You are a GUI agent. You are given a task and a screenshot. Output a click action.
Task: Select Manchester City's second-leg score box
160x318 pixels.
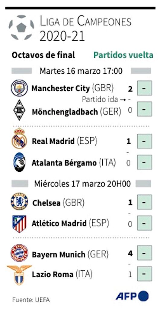tap(144, 88)
